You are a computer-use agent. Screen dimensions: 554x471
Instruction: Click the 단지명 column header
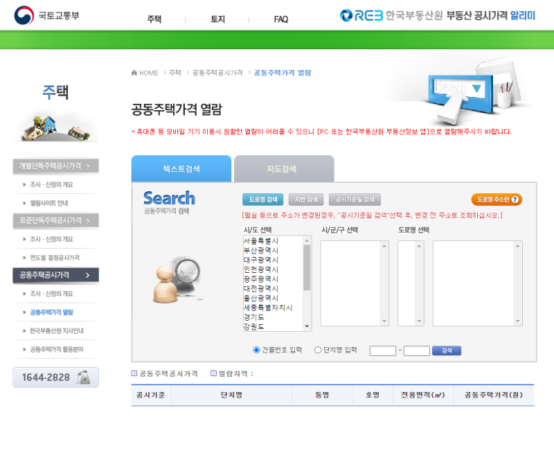231,395
